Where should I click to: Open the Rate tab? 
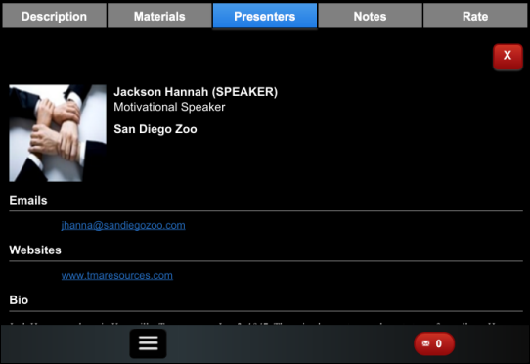pyautogui.click(x=475, y=16)
